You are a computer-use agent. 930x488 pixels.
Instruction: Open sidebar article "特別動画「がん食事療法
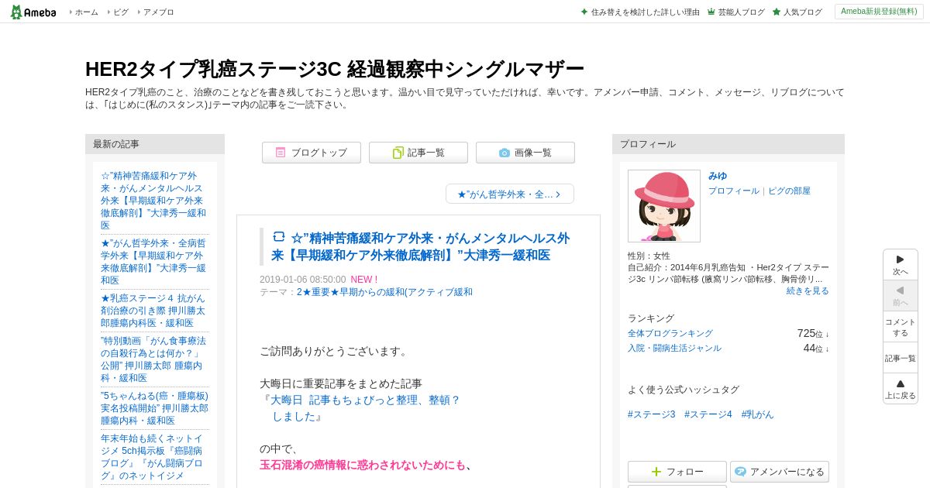pyautogui.click(x=153, y=359)
